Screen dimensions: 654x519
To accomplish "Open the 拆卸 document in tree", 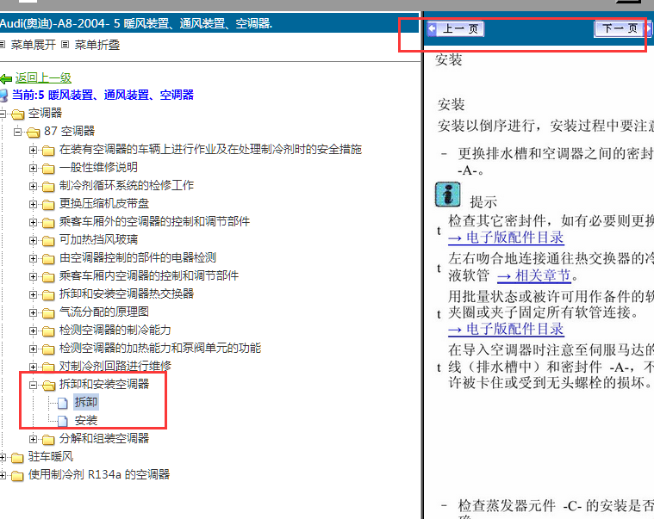I will point(86,402).
